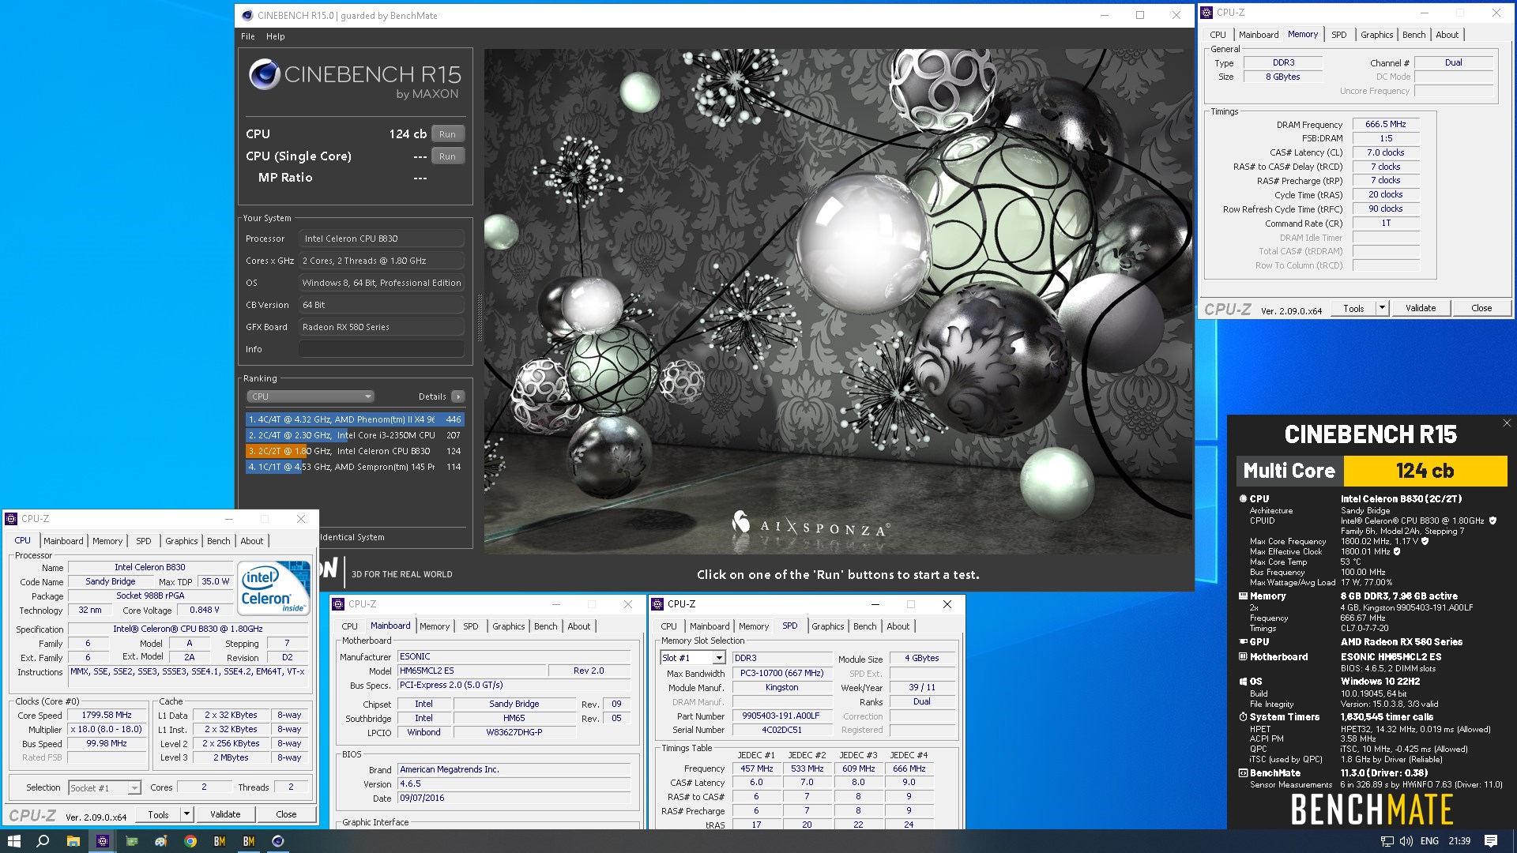The image size is (1517, 853).
Task: Click the Cinebench sphere icon on the taskbar
Action: click(x=278, y=841)
